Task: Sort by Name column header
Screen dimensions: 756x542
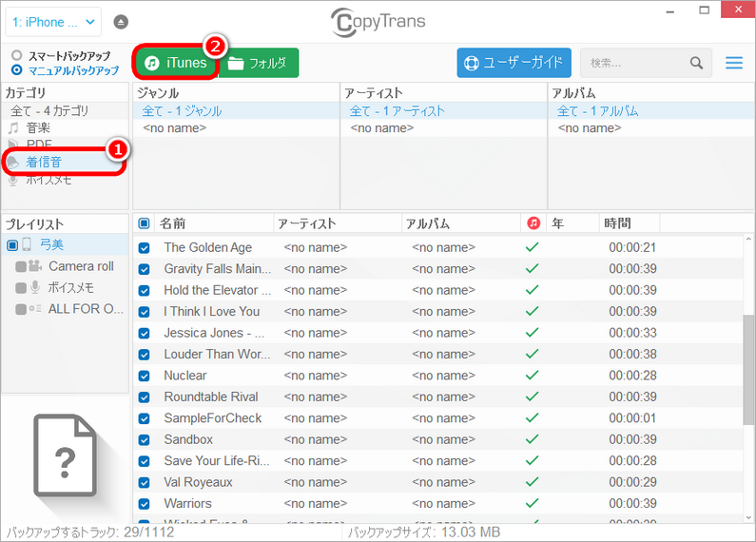Action: (214, 223)
